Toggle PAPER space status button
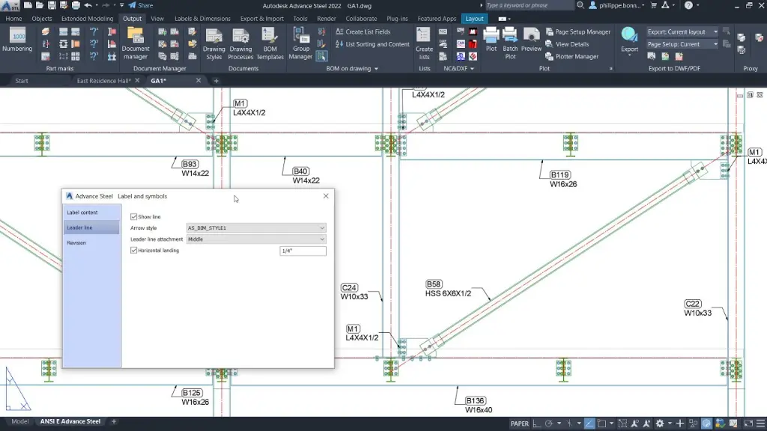The image size is (767, 431). tap(520, 424)
